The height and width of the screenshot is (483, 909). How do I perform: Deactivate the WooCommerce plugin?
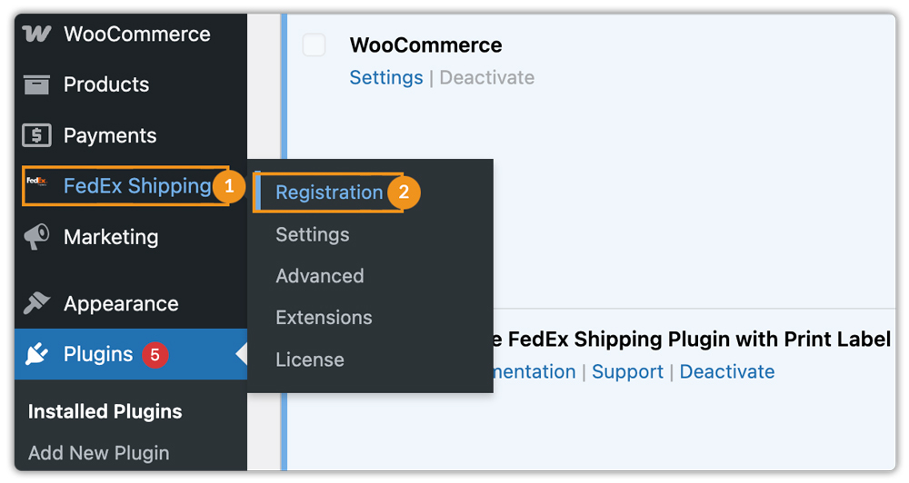click(x=487, y=77)
